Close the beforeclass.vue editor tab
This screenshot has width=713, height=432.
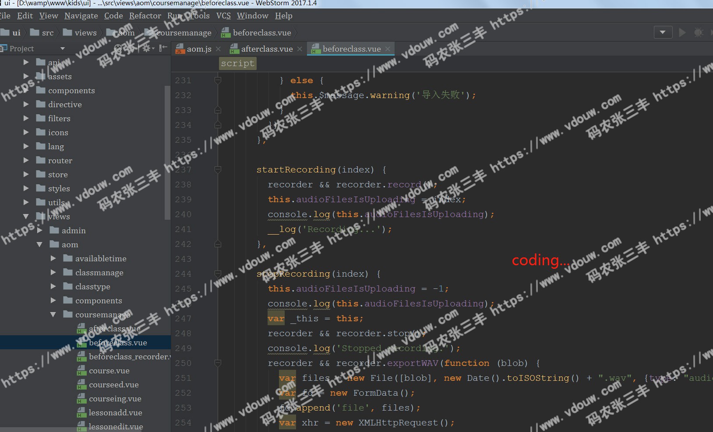coord(388,49)
